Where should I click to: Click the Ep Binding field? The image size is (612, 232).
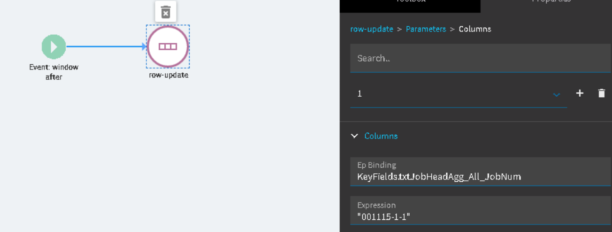pyautogui.click(x=480, y=172)
